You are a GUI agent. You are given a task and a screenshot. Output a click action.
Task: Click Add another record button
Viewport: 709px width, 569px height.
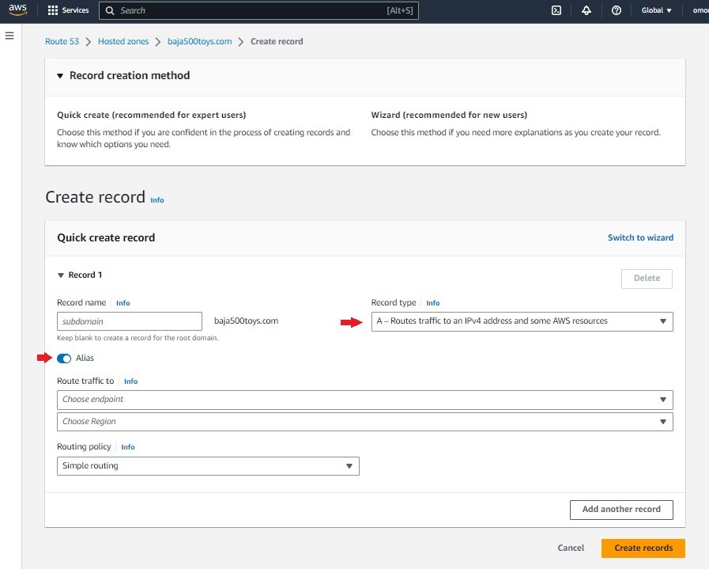pos(621,510)
